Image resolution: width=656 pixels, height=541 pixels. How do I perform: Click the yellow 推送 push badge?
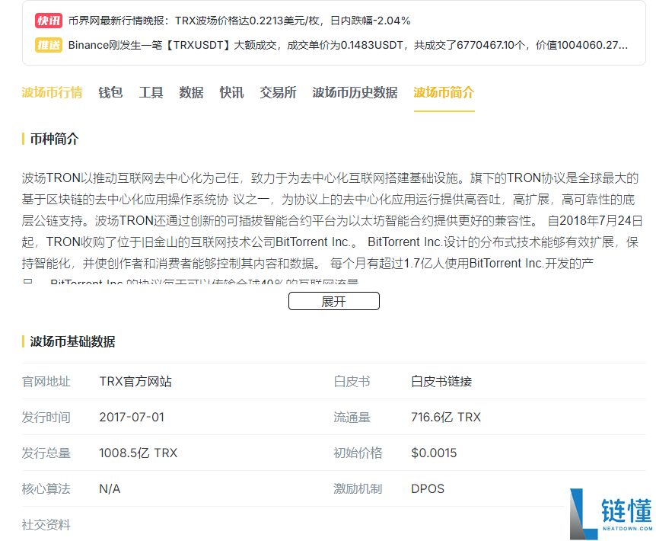coord(49,45)
